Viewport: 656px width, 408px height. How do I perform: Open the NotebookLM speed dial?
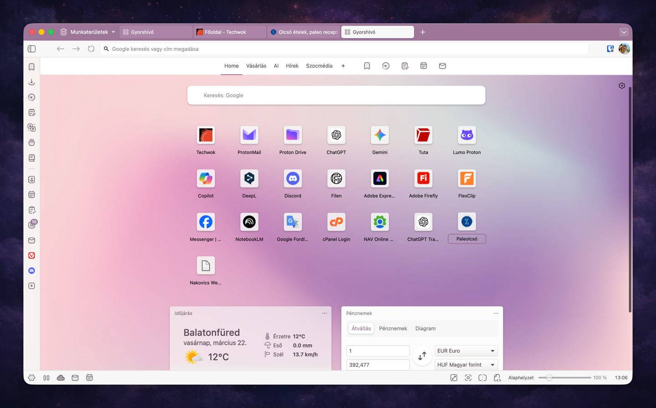(x=249, y=222)
